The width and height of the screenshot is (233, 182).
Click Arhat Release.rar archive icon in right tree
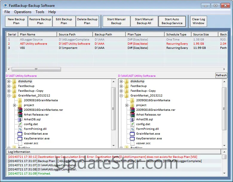[x=132, y=115]
